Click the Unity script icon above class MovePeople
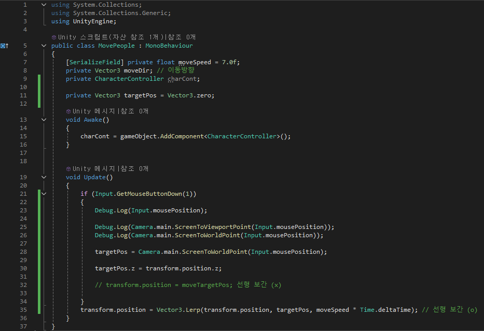 pyautogui.click(x=54, y=37)
